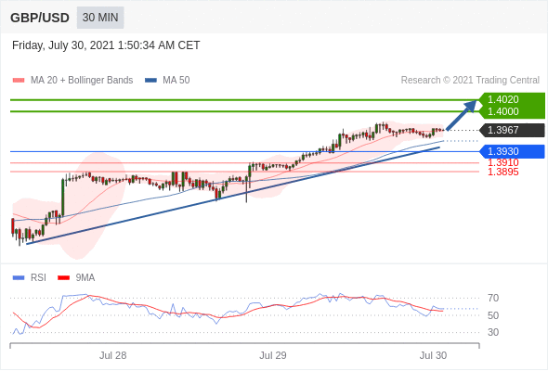Toggle the MA 20 + Bollinger Bands legend label

tap(82, 81)
